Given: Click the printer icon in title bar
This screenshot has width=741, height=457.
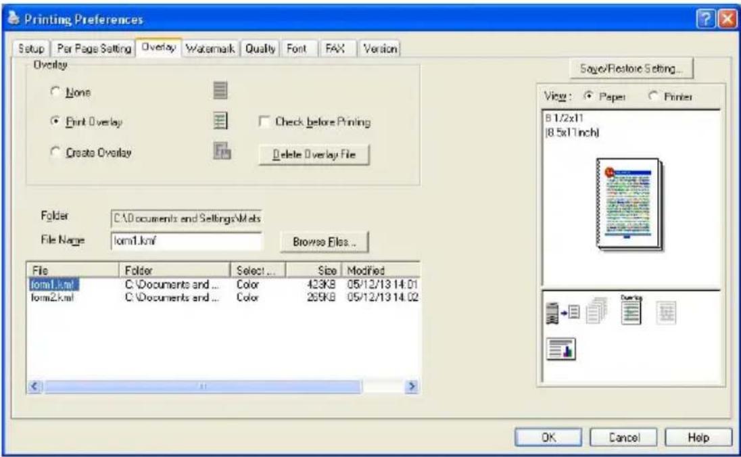Looking at the screenshot, I should (14, 18).
